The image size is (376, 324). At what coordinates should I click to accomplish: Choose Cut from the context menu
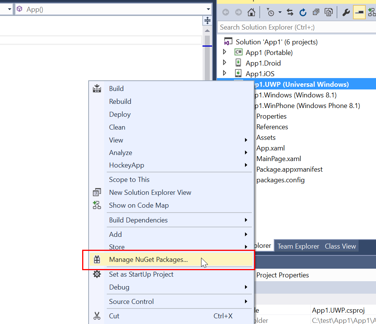coord(171,316)
